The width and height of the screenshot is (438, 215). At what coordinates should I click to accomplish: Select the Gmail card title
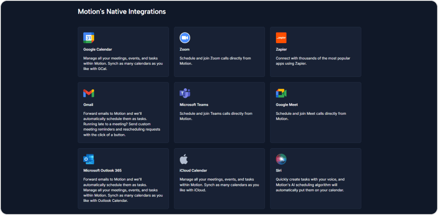[88, 105]
